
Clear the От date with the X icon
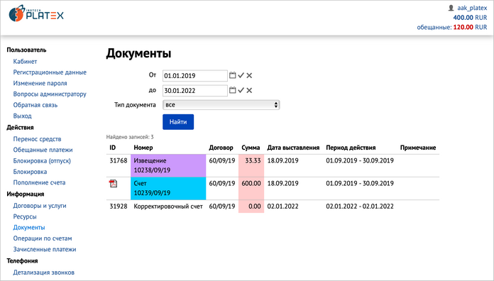[249, 75]
